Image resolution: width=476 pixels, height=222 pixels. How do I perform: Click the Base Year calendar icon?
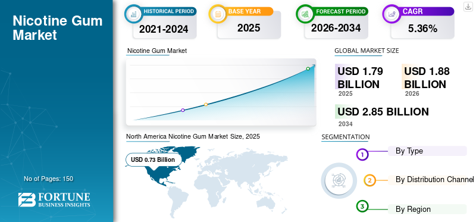(218, 14)
